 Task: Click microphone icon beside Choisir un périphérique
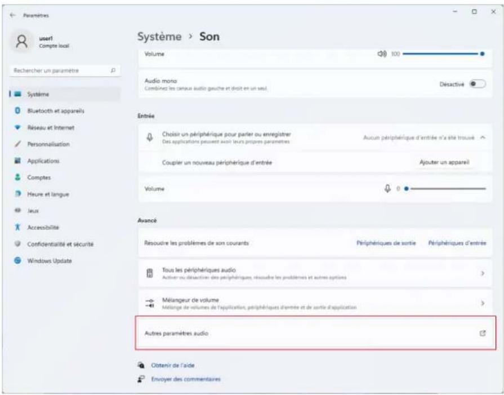(150, 137)
